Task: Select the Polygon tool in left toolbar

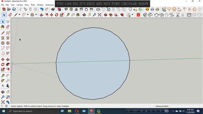Action: (x=8, y=43)
